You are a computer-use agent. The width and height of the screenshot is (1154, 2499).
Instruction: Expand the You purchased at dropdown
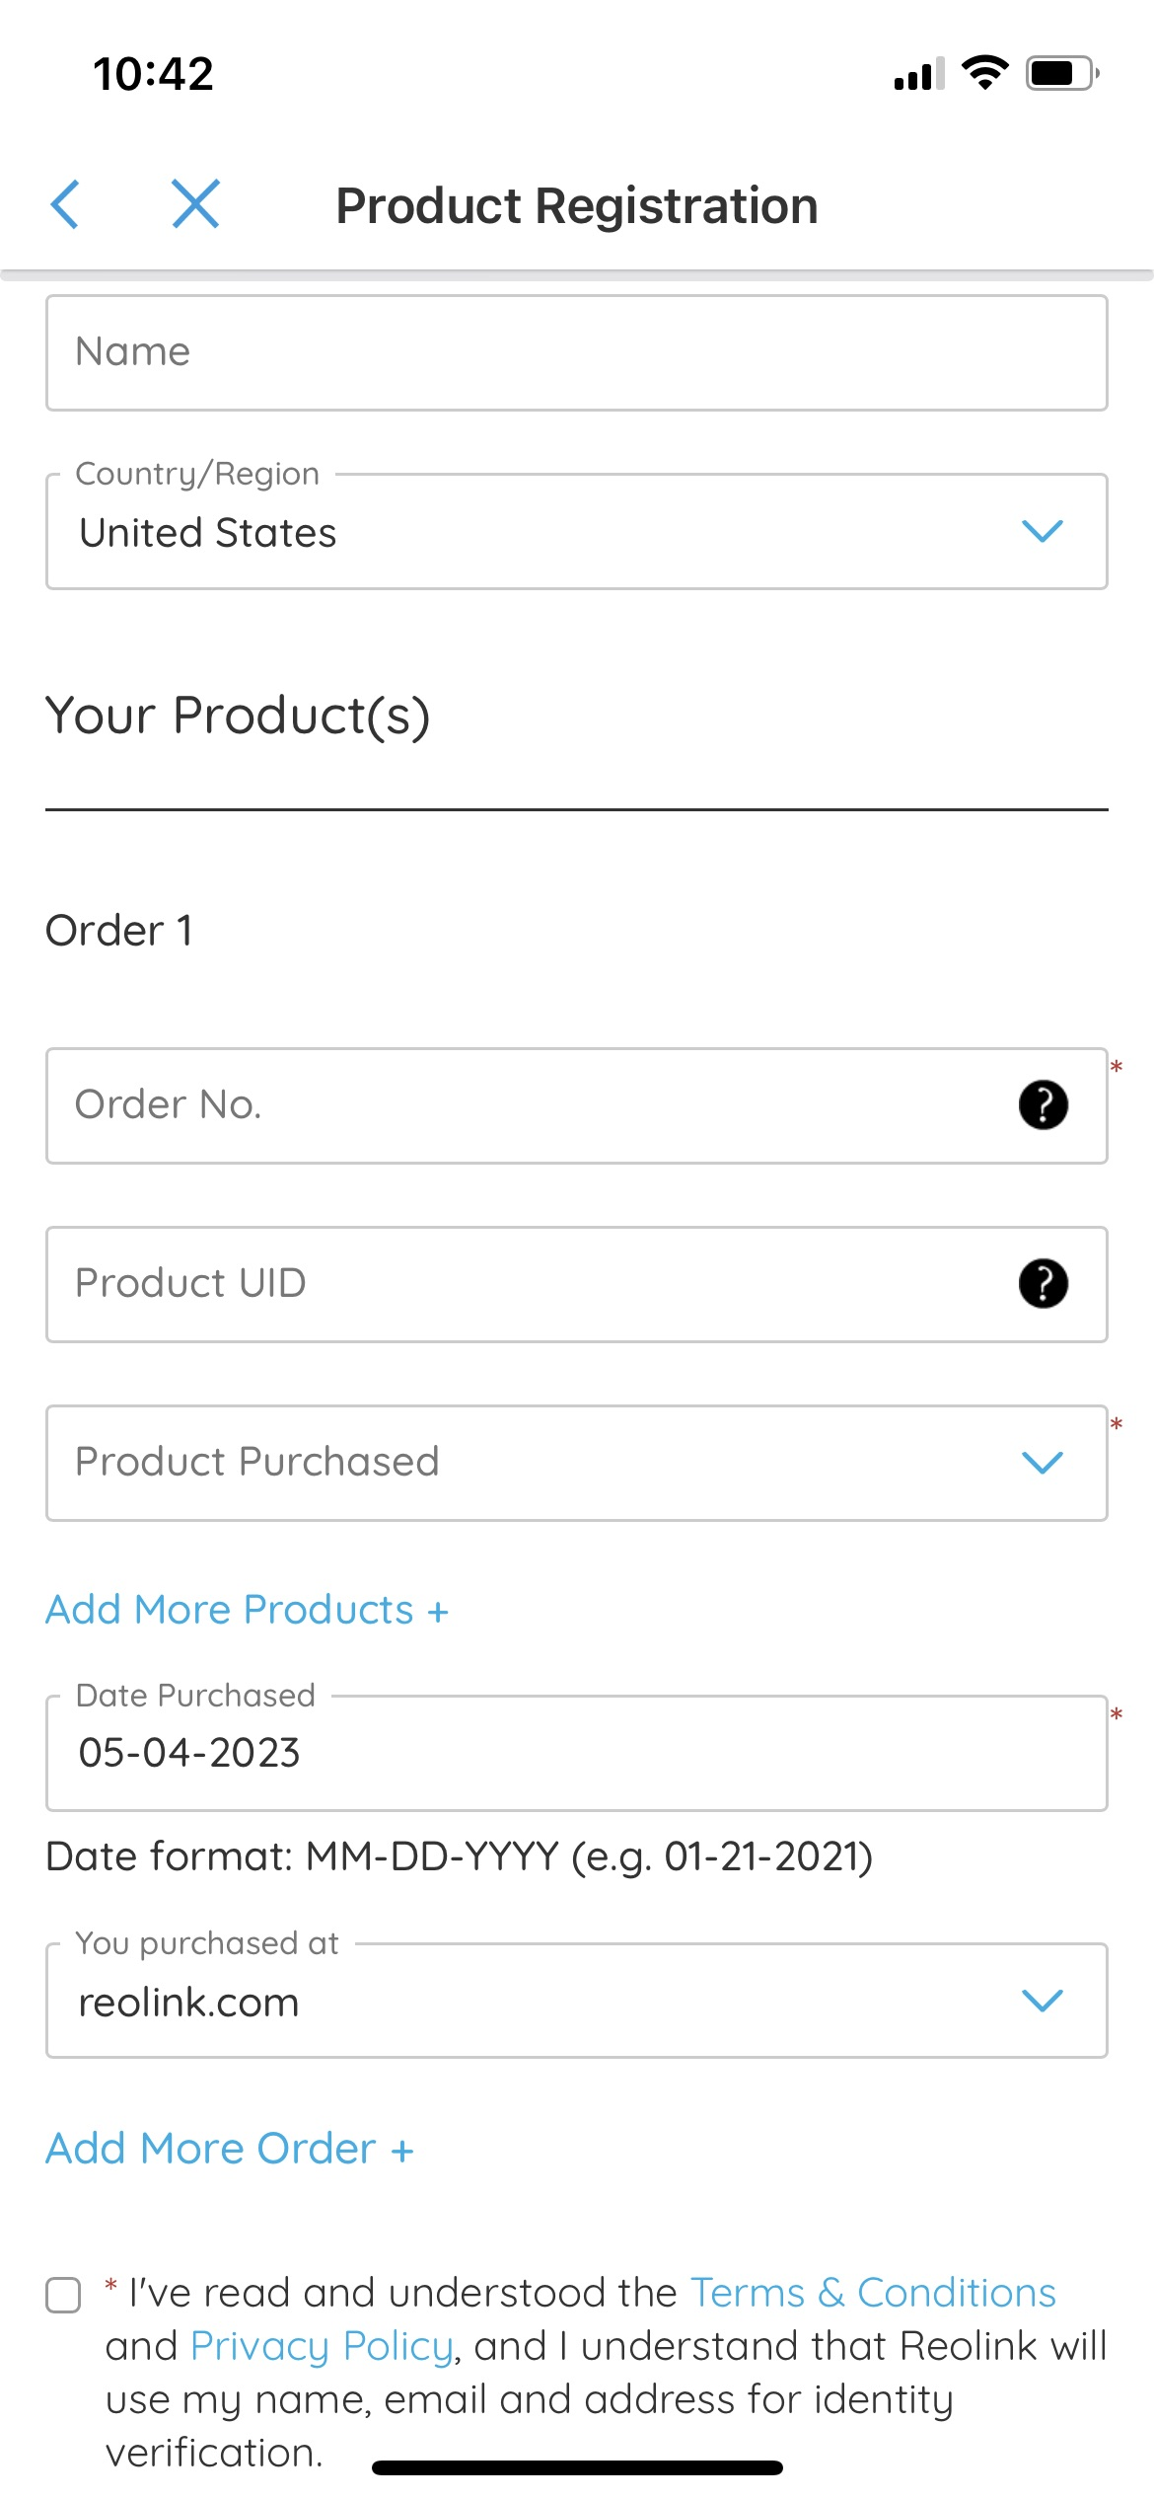[x=576, y=2001]
